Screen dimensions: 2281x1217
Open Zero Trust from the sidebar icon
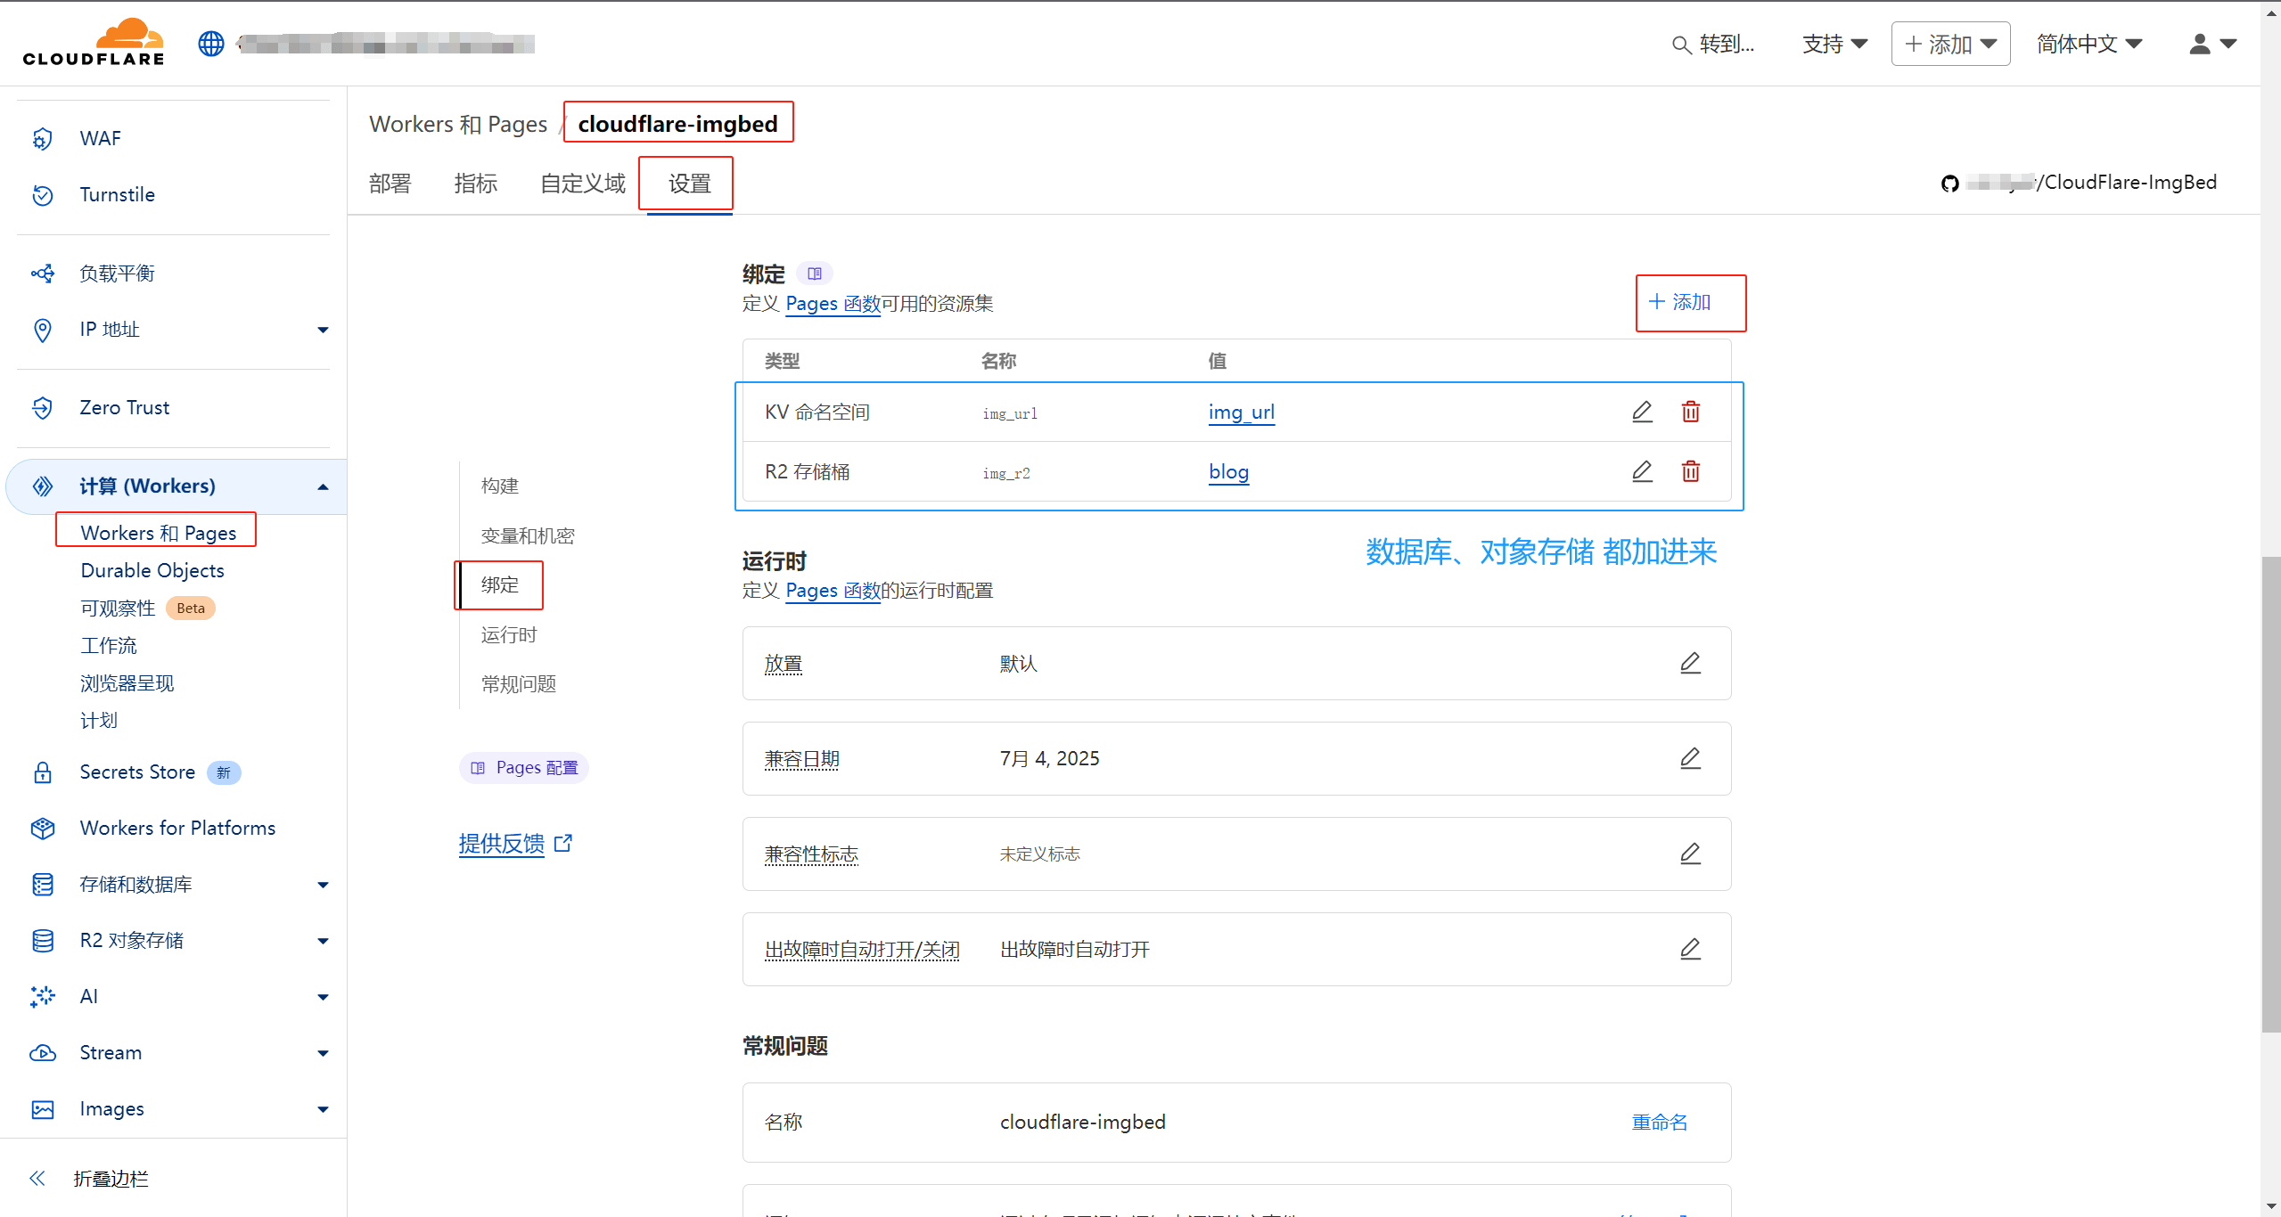tap(43, 408)
